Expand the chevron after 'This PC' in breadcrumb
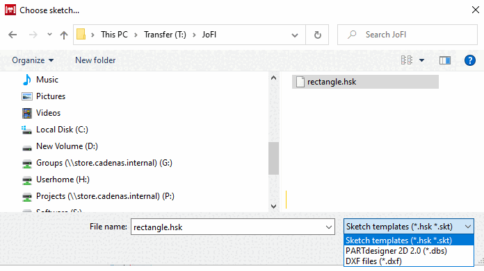The width and height of the screenshot is (484, 271). click(136, 35)
